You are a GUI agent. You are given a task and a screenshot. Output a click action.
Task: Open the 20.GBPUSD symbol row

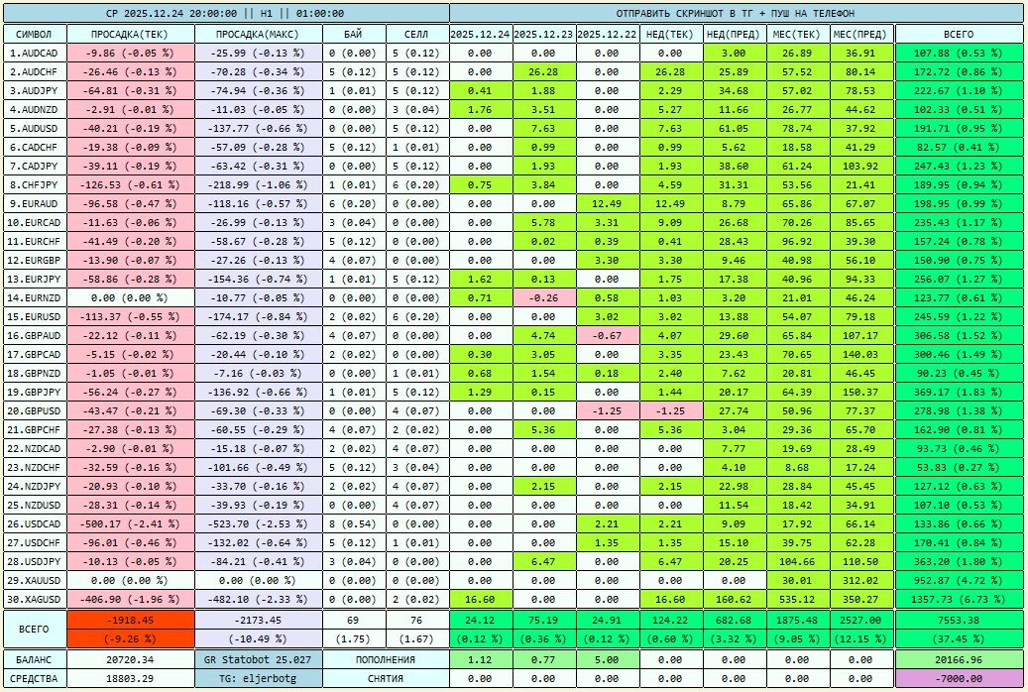(x=34, y=411)
